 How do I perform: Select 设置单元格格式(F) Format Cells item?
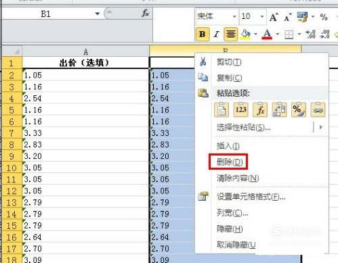click(x=251, y=197)
